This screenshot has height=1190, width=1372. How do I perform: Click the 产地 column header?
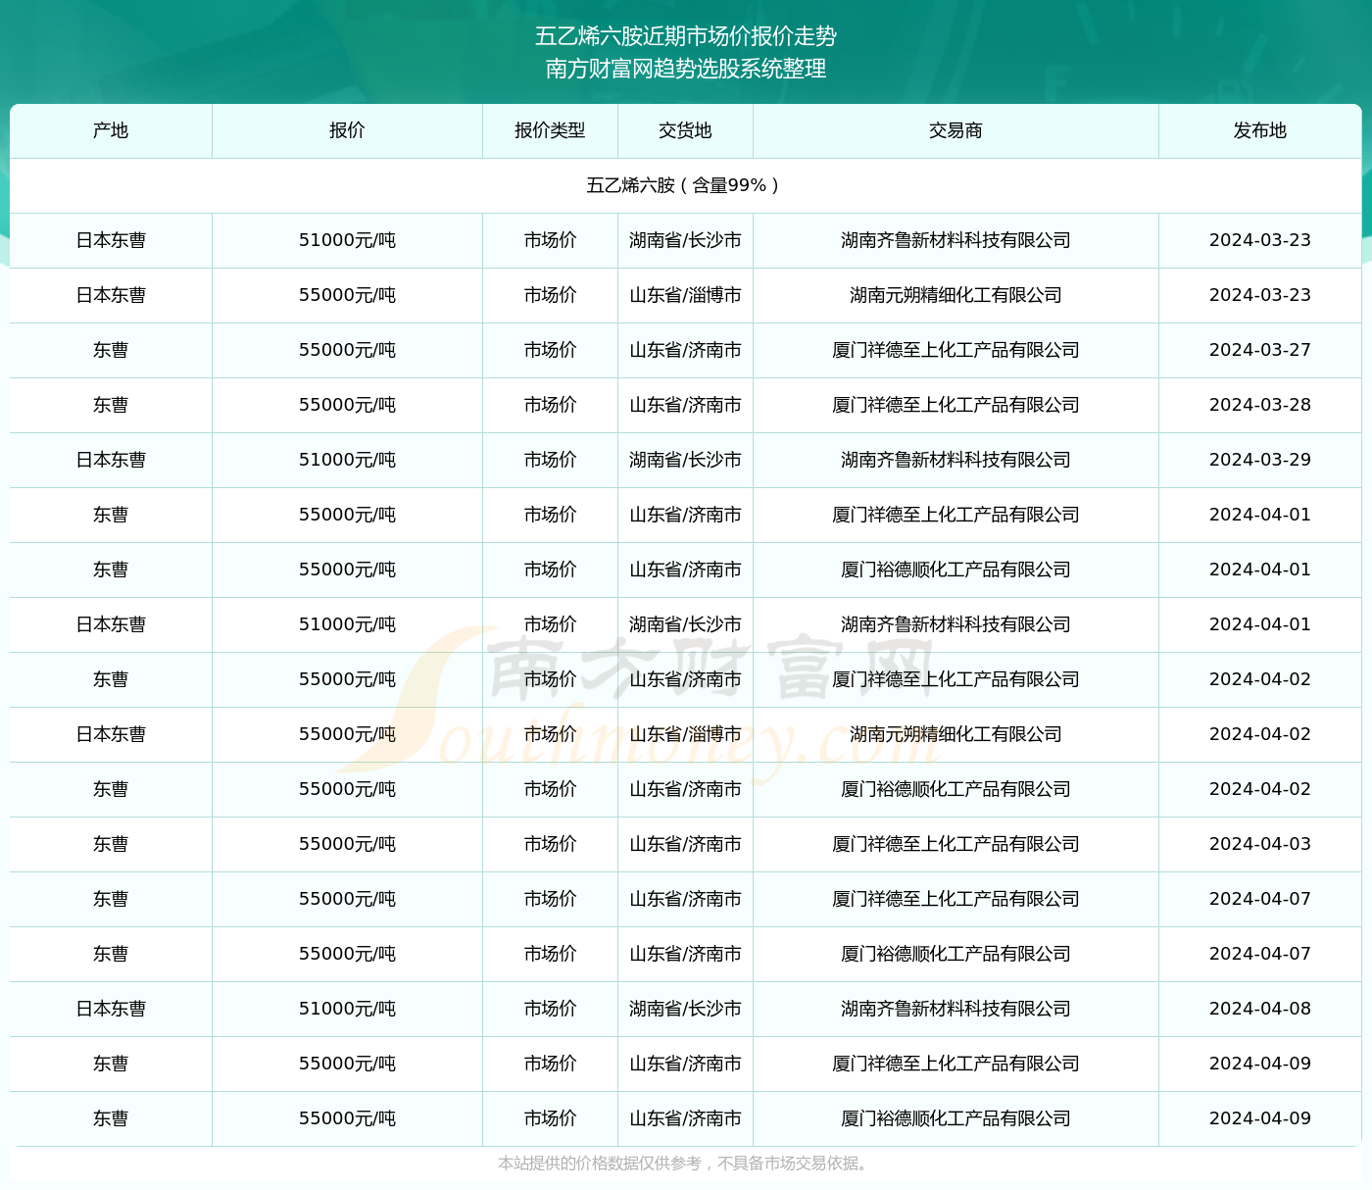tap(111, 130)
